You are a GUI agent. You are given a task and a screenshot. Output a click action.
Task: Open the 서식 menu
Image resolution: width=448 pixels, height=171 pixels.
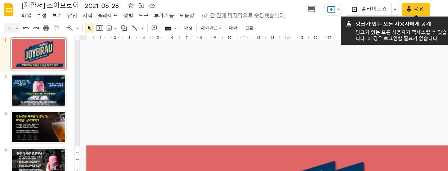click(x=87, y=15)
